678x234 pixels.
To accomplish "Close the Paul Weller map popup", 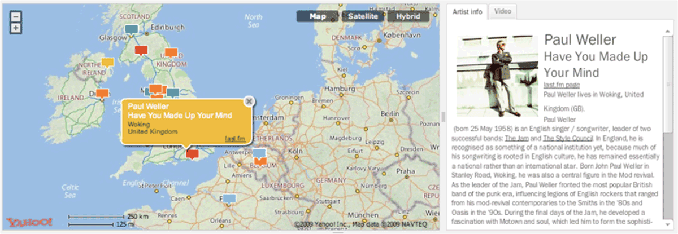I will click(247, 101).
